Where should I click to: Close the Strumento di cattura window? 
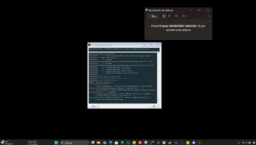[x=208, y=10]
